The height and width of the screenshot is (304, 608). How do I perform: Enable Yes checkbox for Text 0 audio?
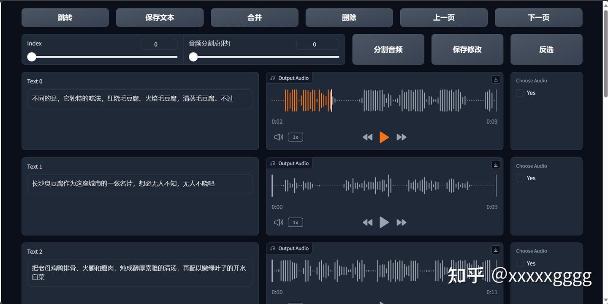519,92
